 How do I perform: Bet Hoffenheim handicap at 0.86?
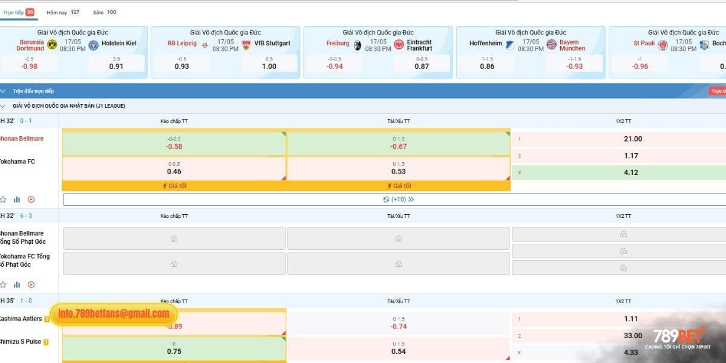coord(487,63)
